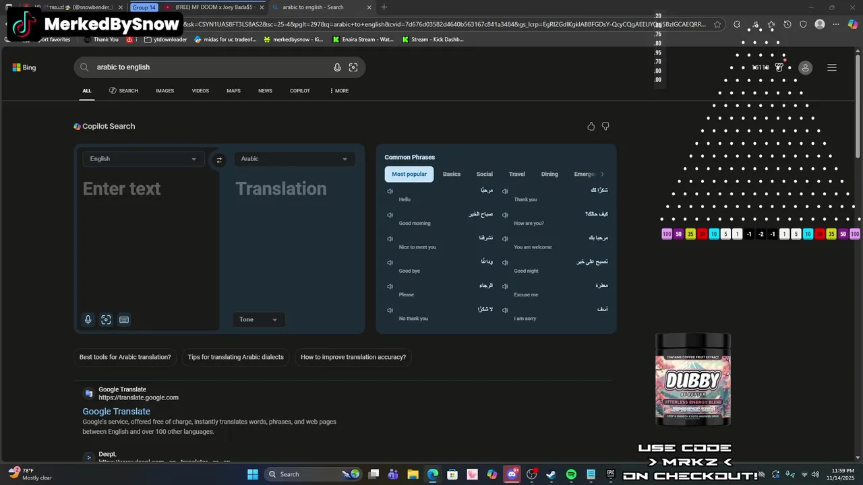Open the MORE search menu
This screenshot has height=485, width=863.
pos(339,91)
